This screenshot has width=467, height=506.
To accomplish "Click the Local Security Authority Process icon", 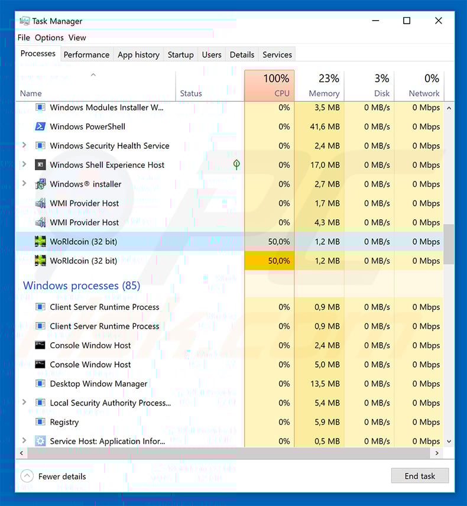I will coord(40,403).
